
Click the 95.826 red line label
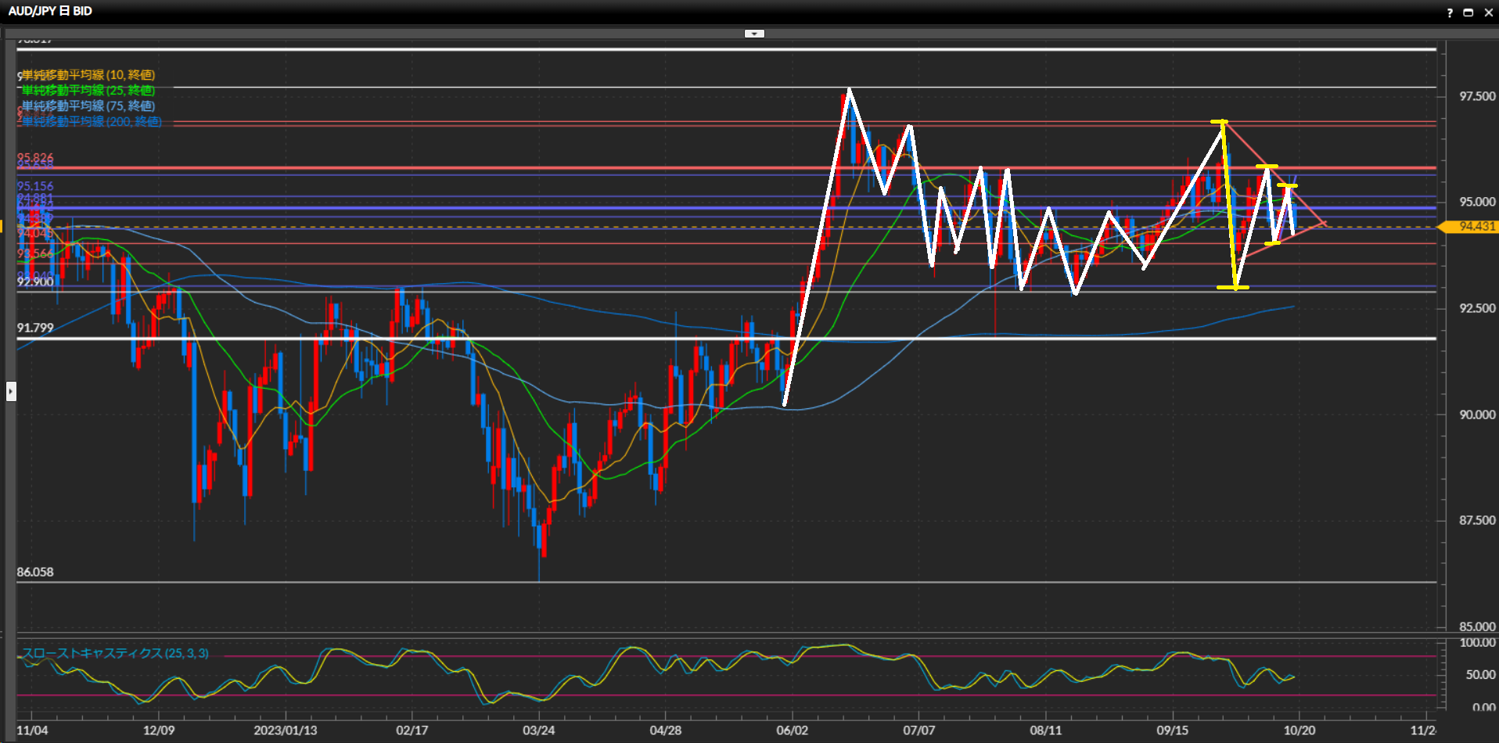[x=35, y=157]
